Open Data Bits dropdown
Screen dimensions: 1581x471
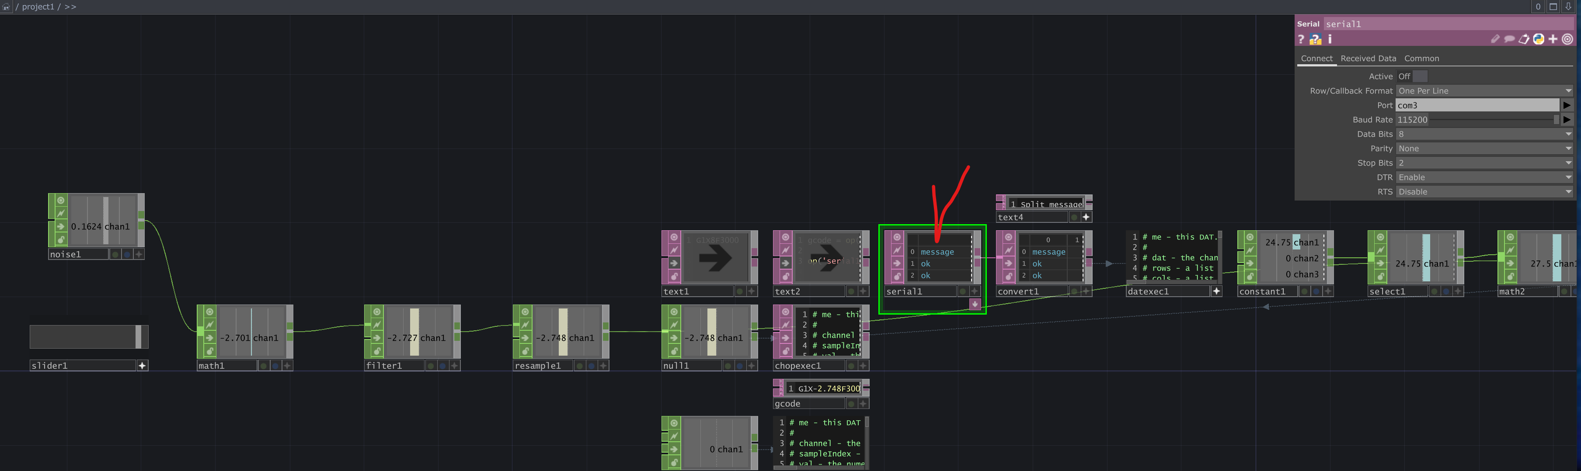[1485, 134]
